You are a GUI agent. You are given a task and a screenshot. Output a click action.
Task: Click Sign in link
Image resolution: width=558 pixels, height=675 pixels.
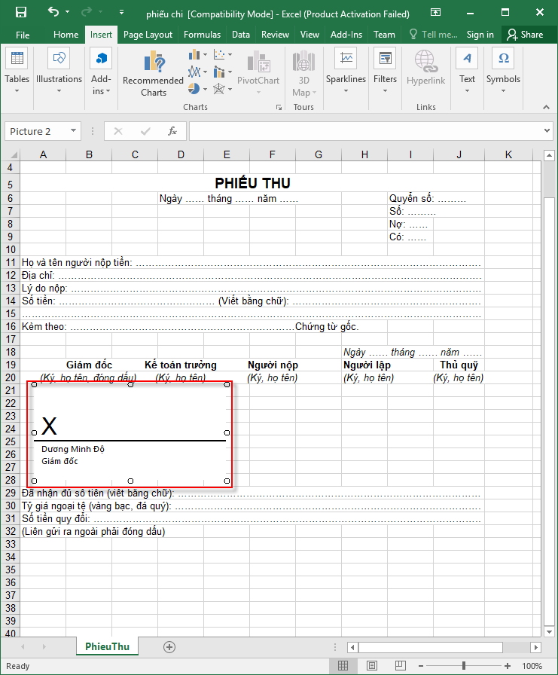pyautogui.click(x=480, y=35)
